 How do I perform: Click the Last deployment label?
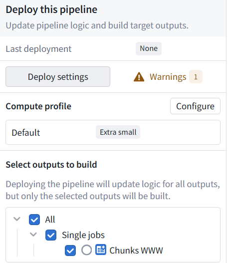tap(38, 49)
